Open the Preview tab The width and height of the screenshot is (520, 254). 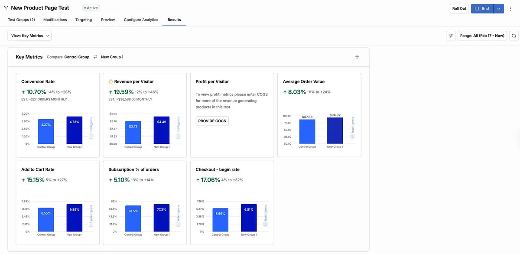[x=108, y=20]
